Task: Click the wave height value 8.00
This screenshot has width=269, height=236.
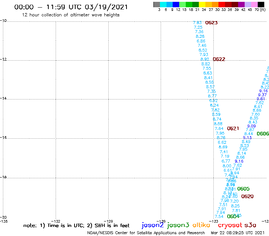Action: pos(227,166)
